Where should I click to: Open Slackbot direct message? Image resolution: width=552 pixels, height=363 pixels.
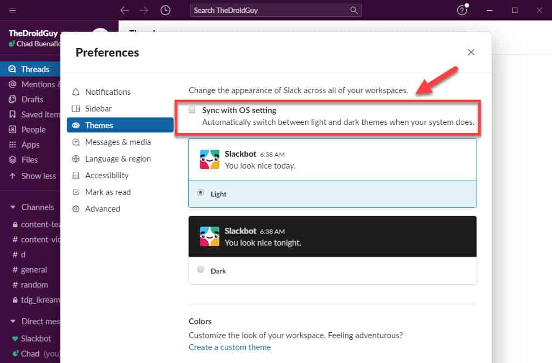(30, 339)
